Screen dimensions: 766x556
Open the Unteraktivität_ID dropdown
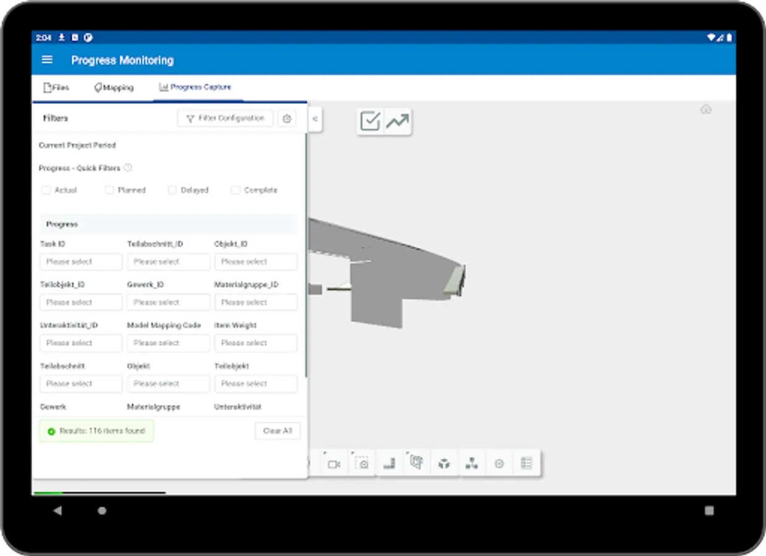81,343
